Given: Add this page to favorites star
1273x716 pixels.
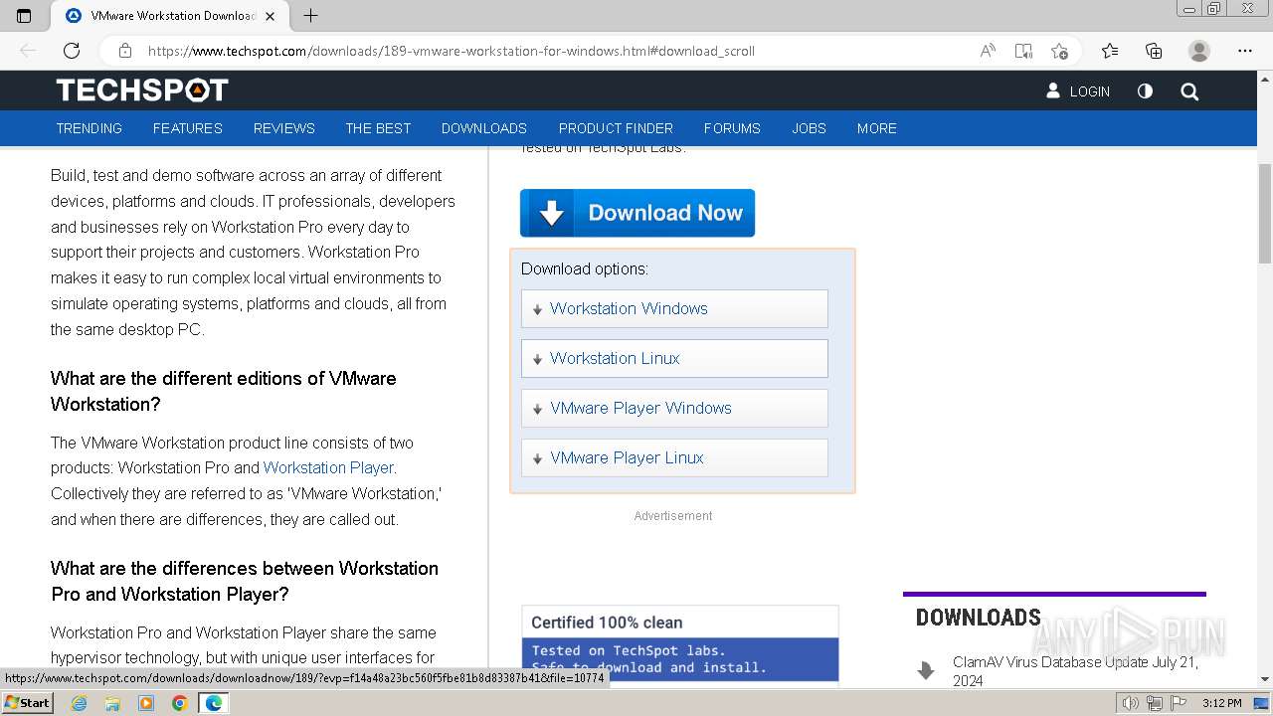Looking at the screenshot, I should (1059, 51).
